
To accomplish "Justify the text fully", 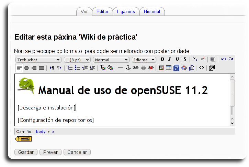I will [x=42, y=68].
